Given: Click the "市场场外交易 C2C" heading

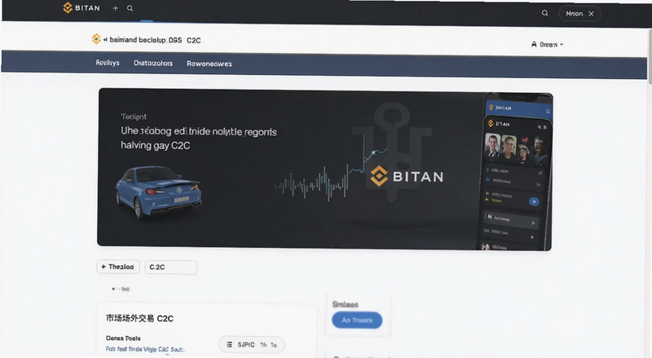Looking at the screenshot, I should (139, 319).
